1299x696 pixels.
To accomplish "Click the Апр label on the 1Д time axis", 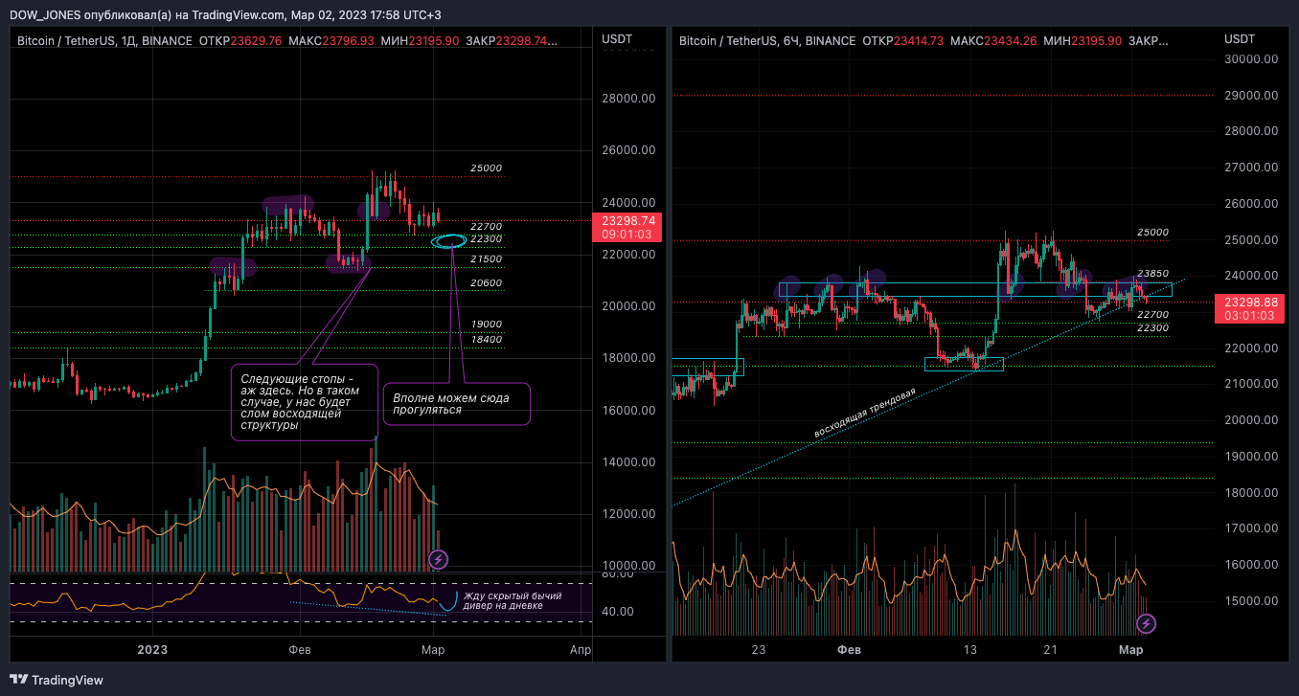I will point(580,650).
